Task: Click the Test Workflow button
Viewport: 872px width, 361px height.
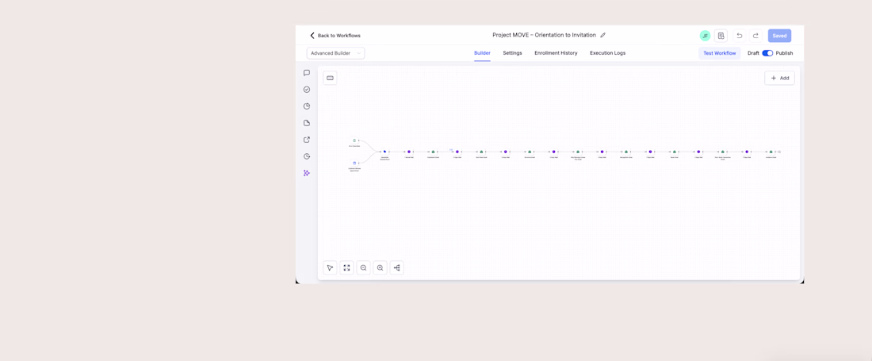Action: coord(720,53)
